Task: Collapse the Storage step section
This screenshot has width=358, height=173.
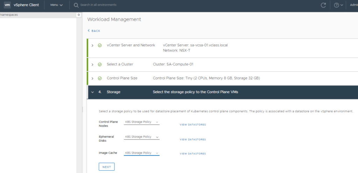Action: coord(92,92)
